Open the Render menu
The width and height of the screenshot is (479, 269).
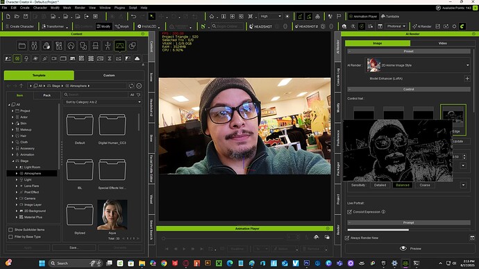pyautogui.click(x=80, y=8)
